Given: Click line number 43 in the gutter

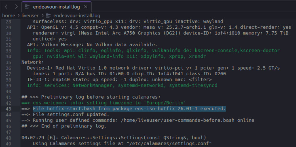Looking at the screenshot, I should pos(8,109).
